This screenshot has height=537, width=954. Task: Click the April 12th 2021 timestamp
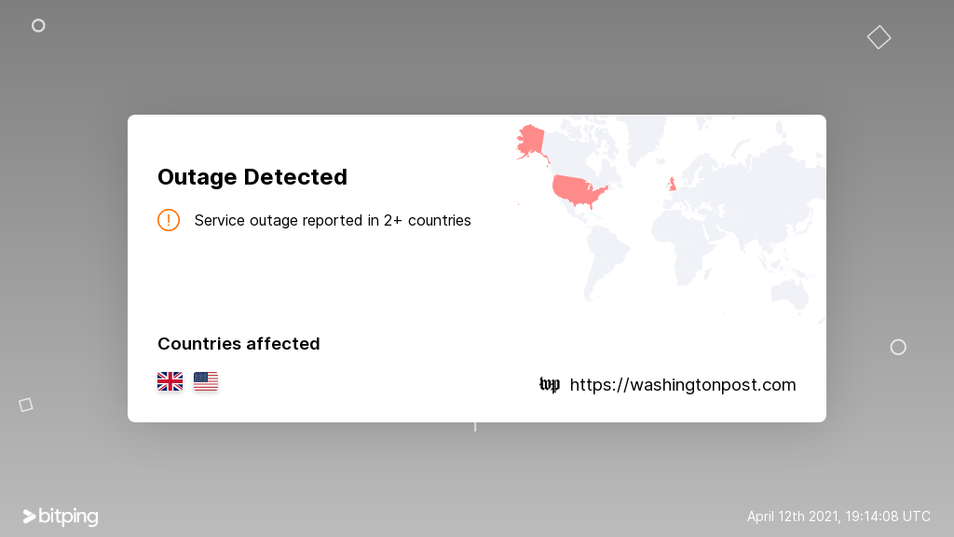pyautogui.click(x=838, y=516)
